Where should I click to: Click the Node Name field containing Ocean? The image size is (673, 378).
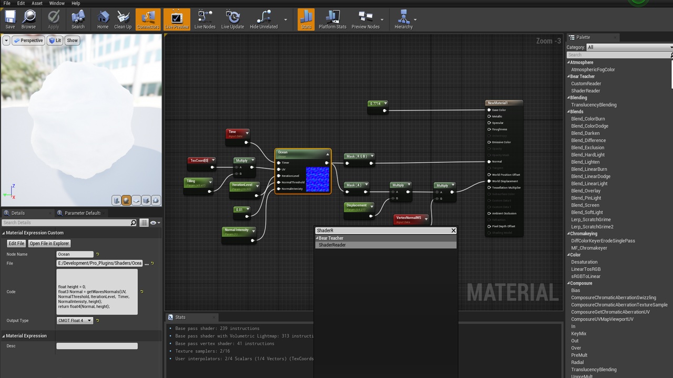pos(75,254)
